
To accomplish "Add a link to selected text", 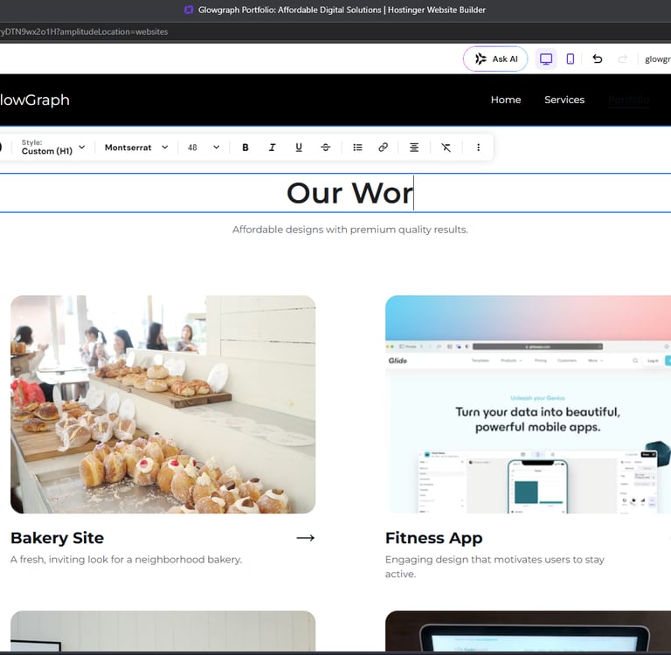I will pos(383,148).
